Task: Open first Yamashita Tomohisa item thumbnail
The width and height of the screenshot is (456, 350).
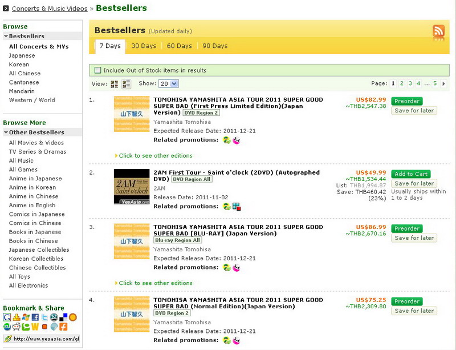Action: [x=132, y=114]
